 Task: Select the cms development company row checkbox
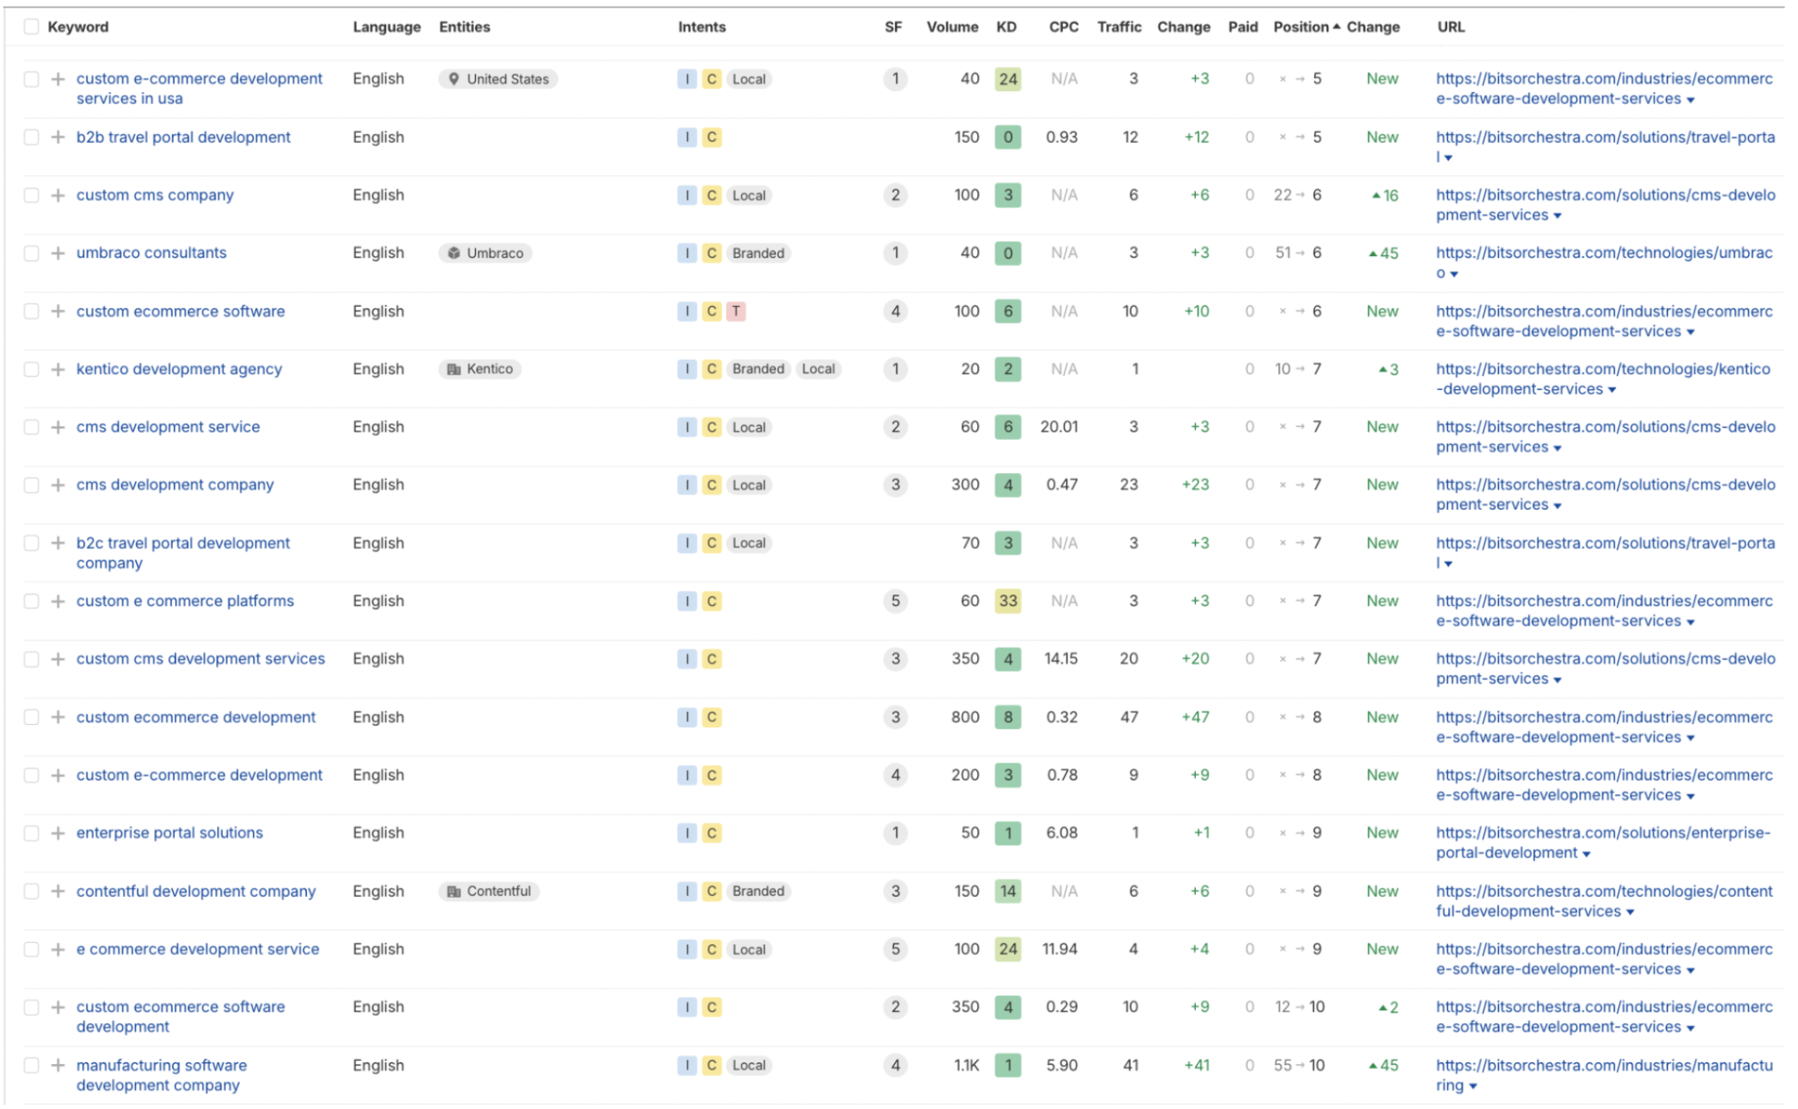click(32, 485)
